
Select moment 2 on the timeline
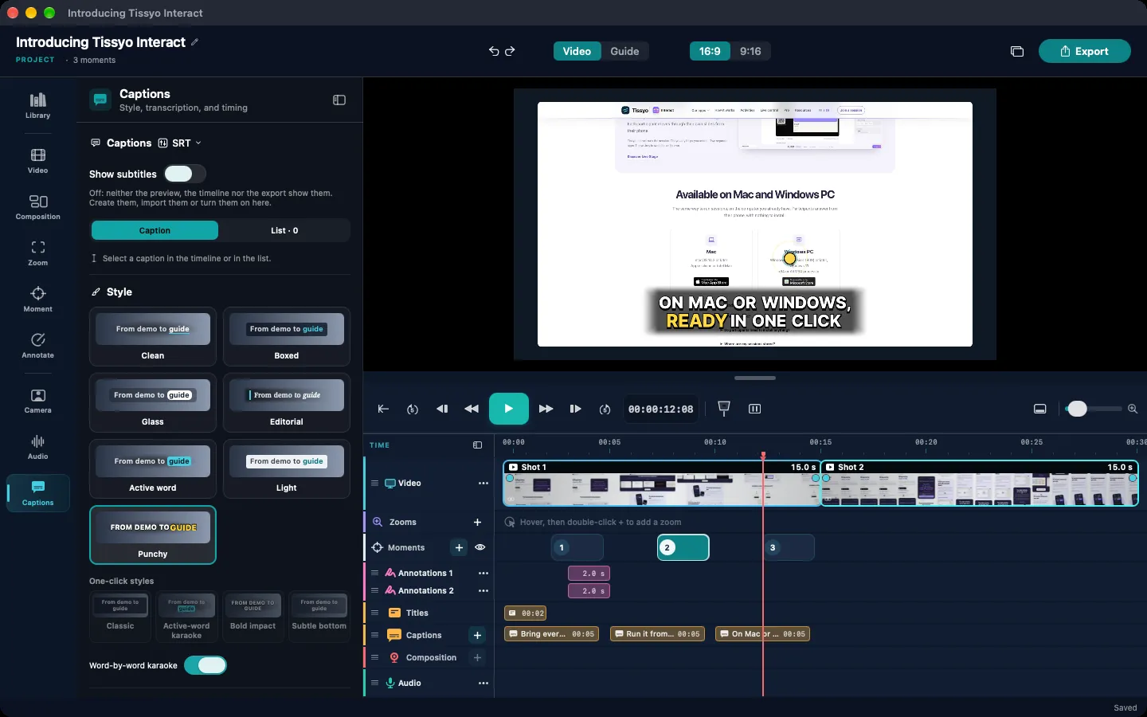[683, 547]
